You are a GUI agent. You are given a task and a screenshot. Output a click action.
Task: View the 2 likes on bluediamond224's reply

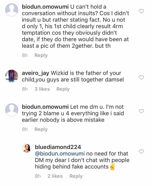pyautogui.click(x=55, y=176)
